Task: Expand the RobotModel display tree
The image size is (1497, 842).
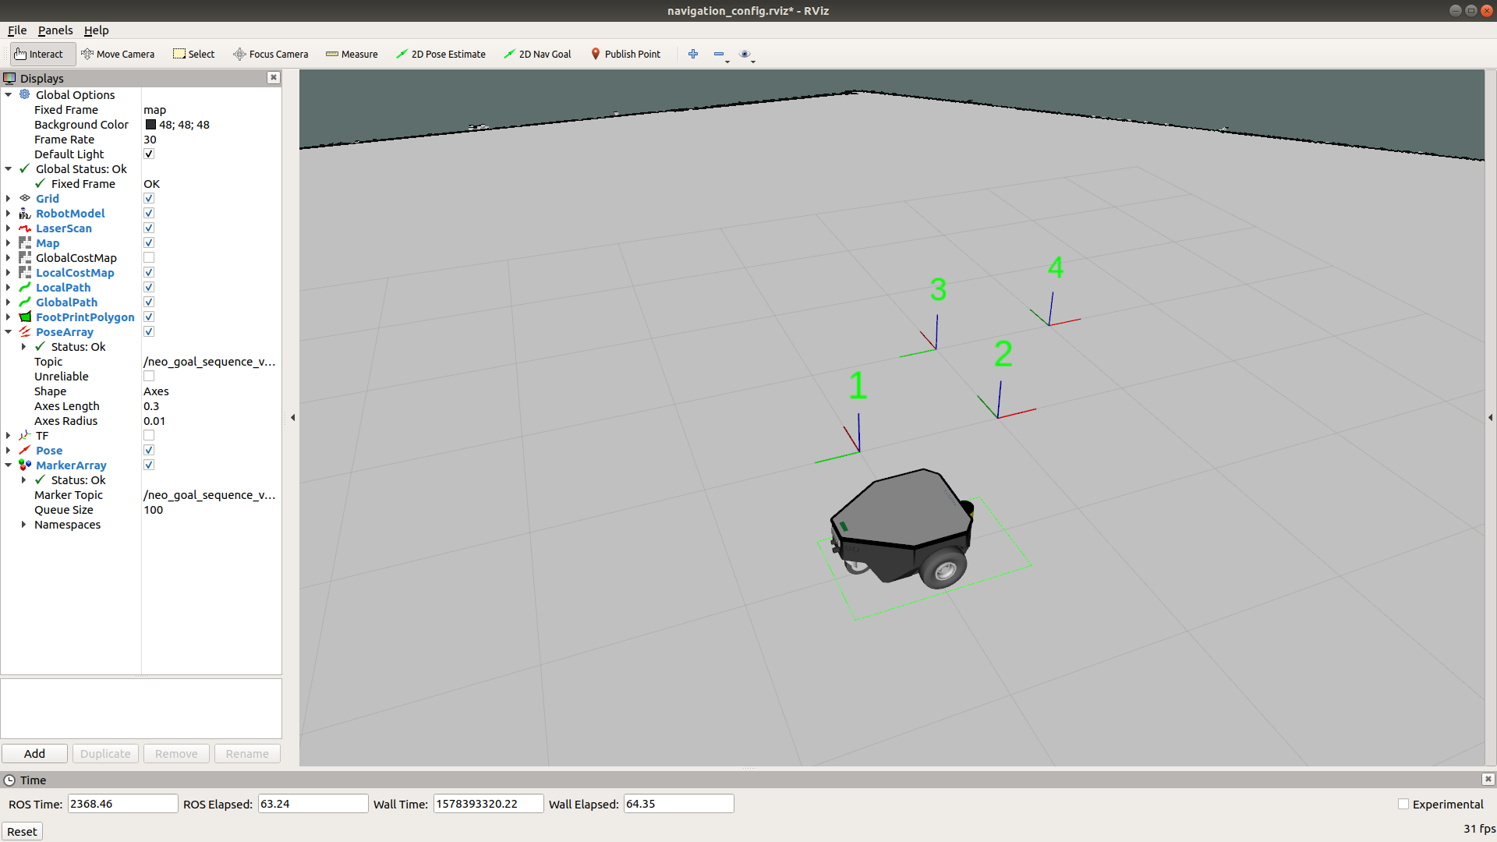Action: pos(9,214)
